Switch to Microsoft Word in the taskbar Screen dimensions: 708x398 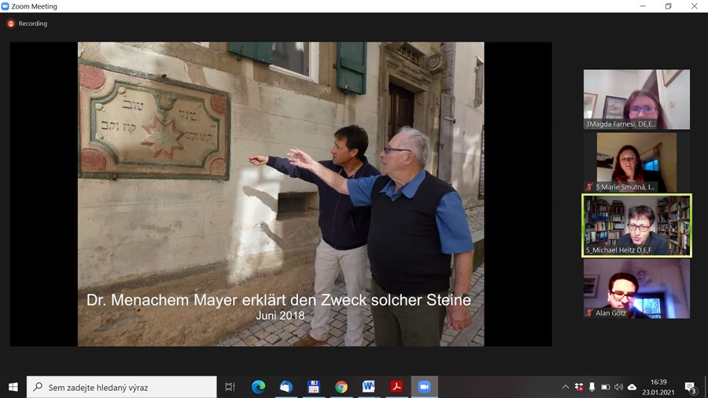(369, 387)
